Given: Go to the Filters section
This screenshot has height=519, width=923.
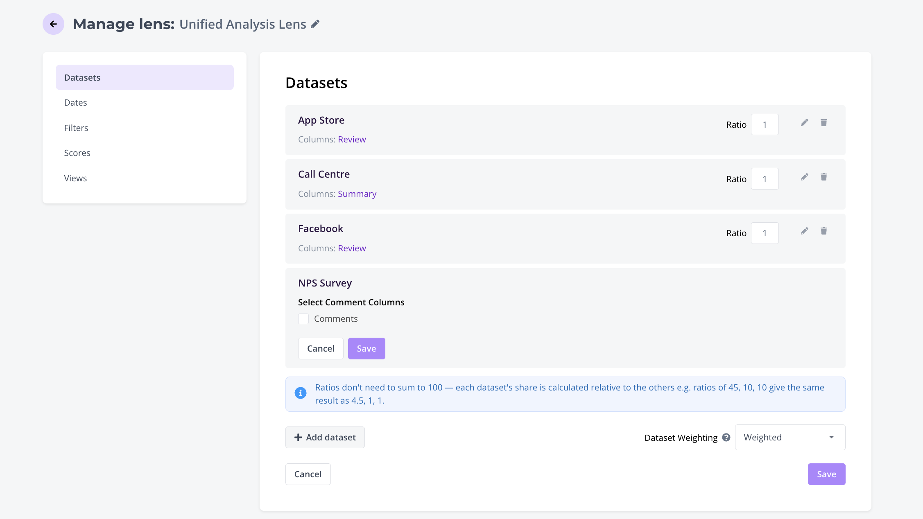Looking at the screenshot, I should coord(76,128).
